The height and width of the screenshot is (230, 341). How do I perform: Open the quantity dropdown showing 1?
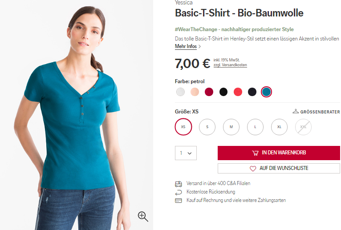coord(186,153)
